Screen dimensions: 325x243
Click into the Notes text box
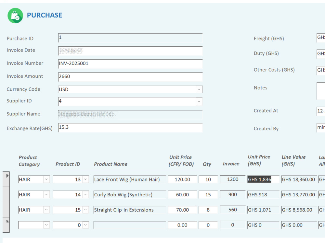point(321,91)
